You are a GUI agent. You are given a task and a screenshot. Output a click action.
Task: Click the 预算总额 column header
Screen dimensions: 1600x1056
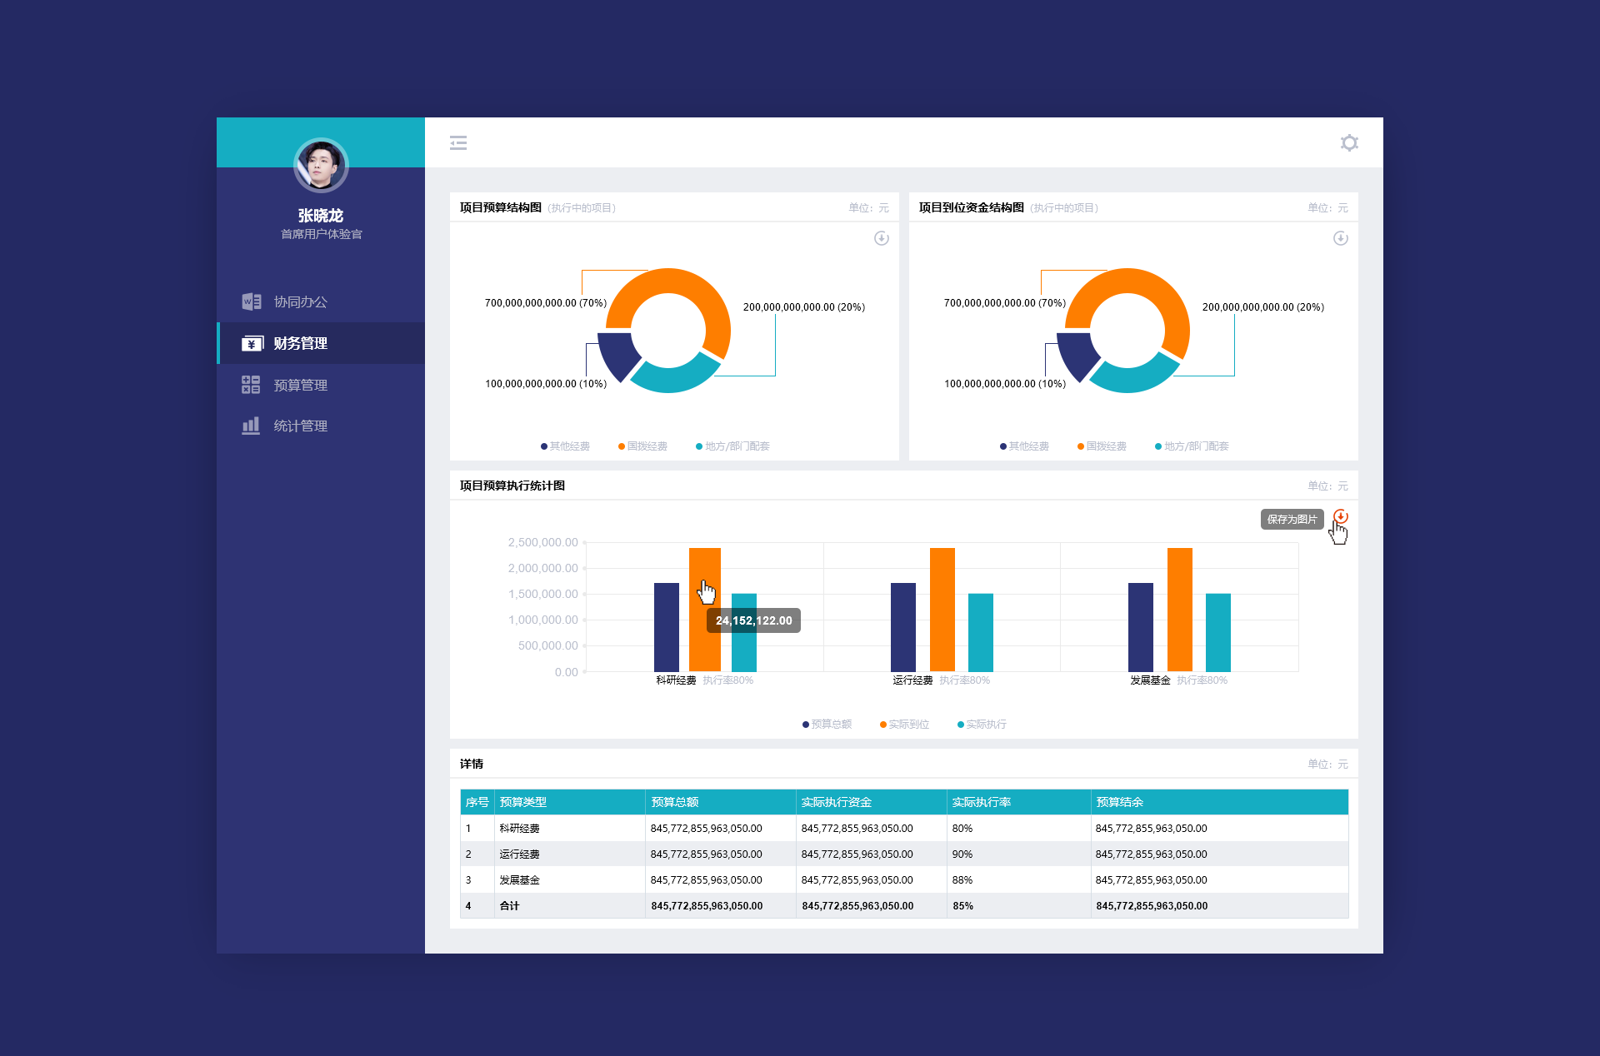(x=720, y=802)
